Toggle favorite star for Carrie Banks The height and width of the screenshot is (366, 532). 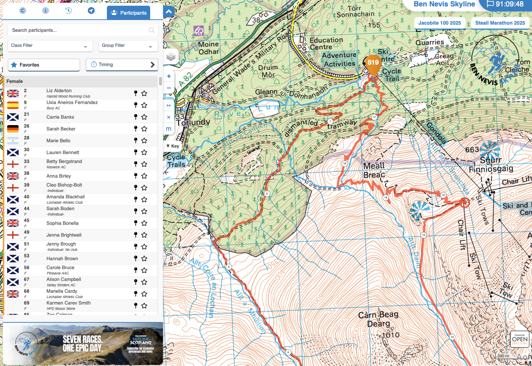click(x=144, y=117)
